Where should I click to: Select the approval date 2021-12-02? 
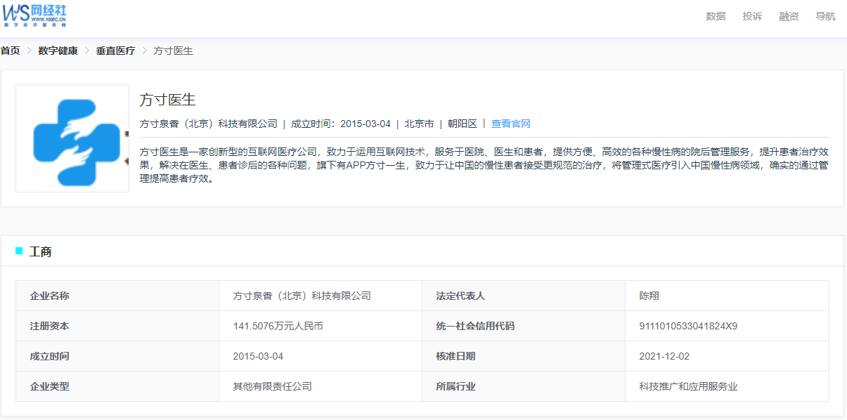pyautogui.click(x=664, y=356)
